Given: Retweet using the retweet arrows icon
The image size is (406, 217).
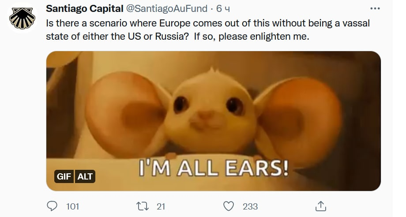Looking at the screenshot, I should (x=143, y=206).
